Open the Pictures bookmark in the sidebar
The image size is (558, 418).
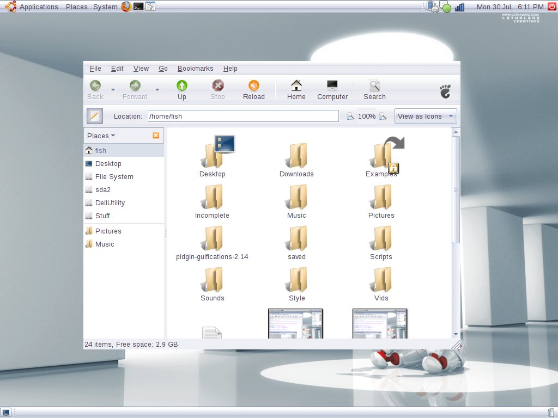pos(107,231)
